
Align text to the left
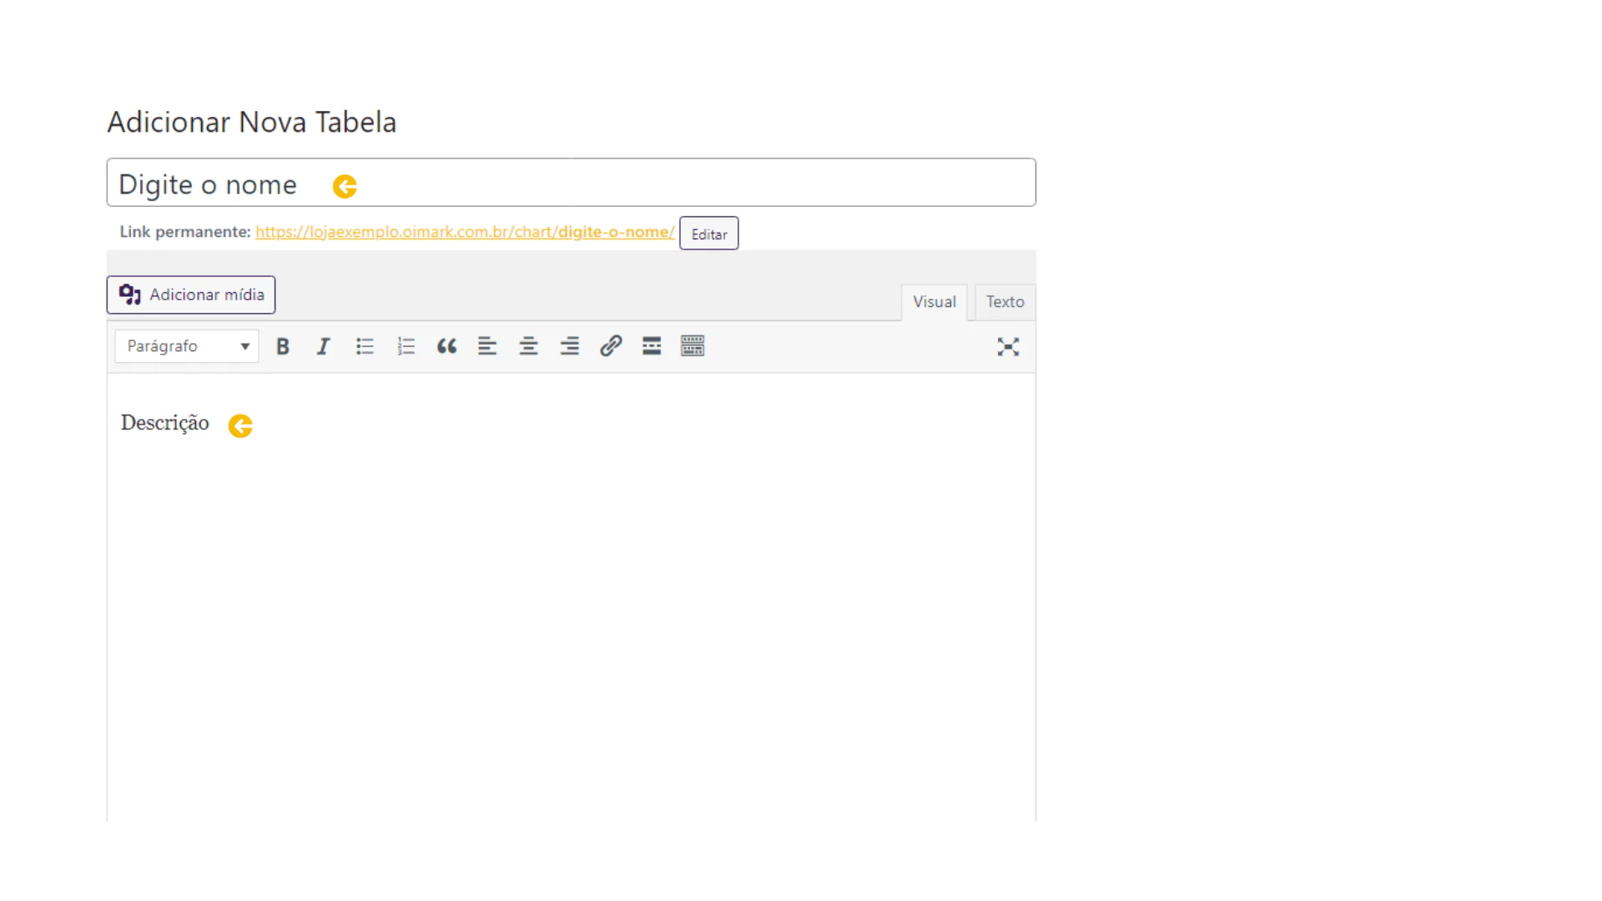[487, 346]
